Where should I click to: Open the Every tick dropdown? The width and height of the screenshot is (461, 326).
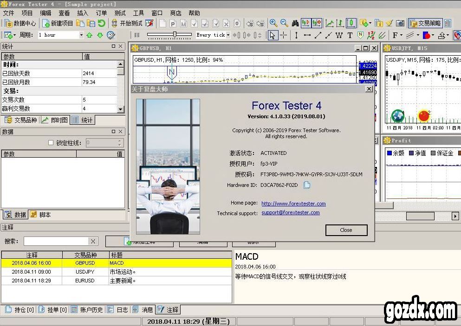[x=228, y=35]
